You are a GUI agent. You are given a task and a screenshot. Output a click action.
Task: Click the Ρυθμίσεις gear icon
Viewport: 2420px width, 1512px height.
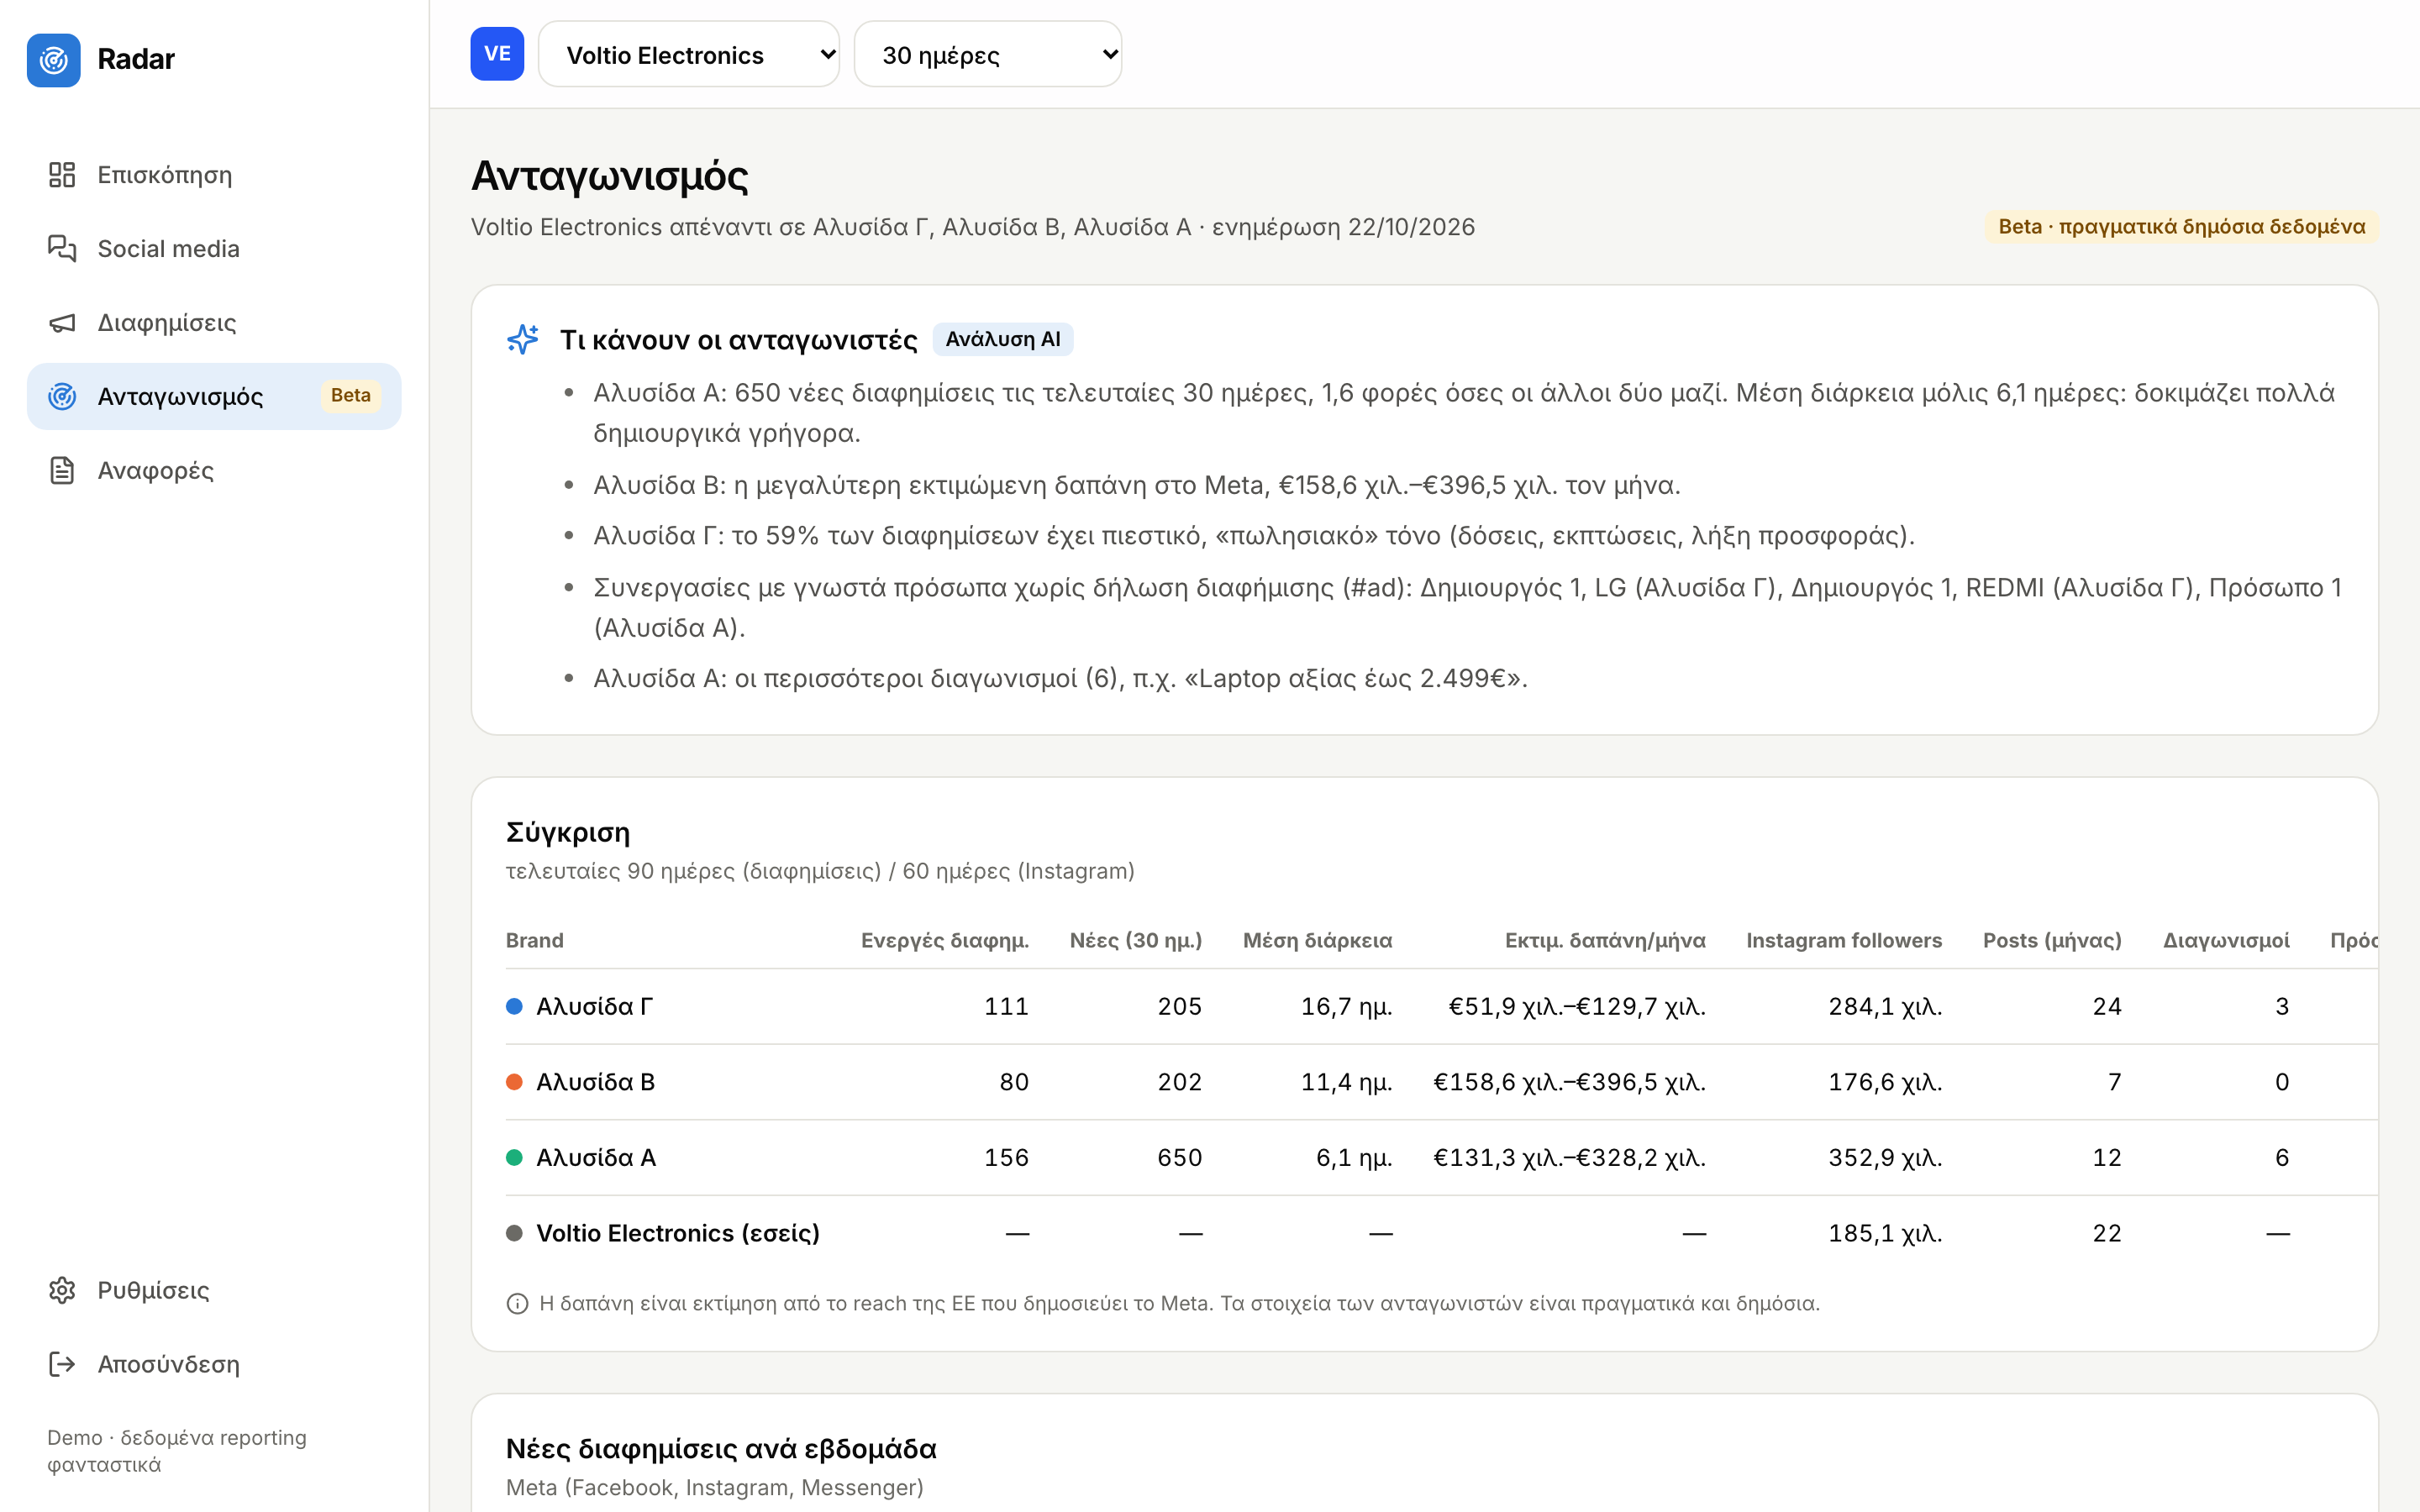coord(62,1290)
